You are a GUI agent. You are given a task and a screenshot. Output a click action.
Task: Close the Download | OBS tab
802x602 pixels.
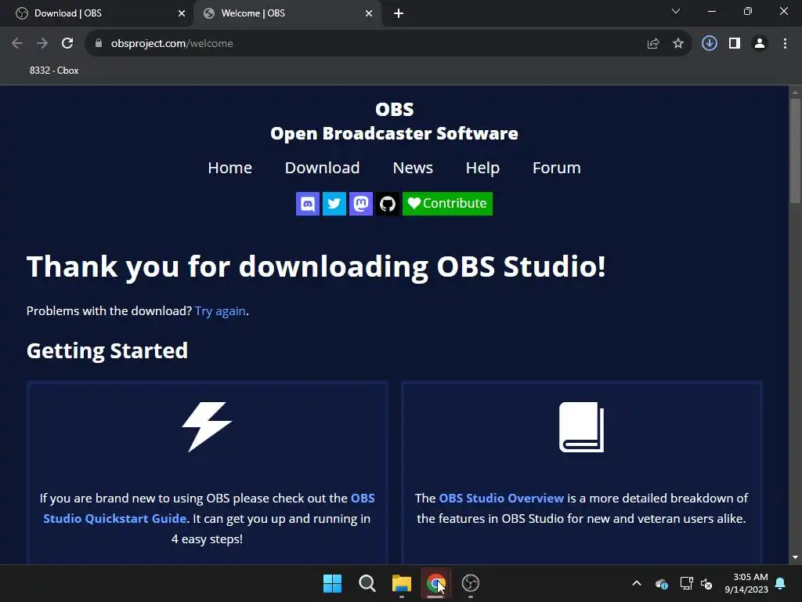[182, 13]
